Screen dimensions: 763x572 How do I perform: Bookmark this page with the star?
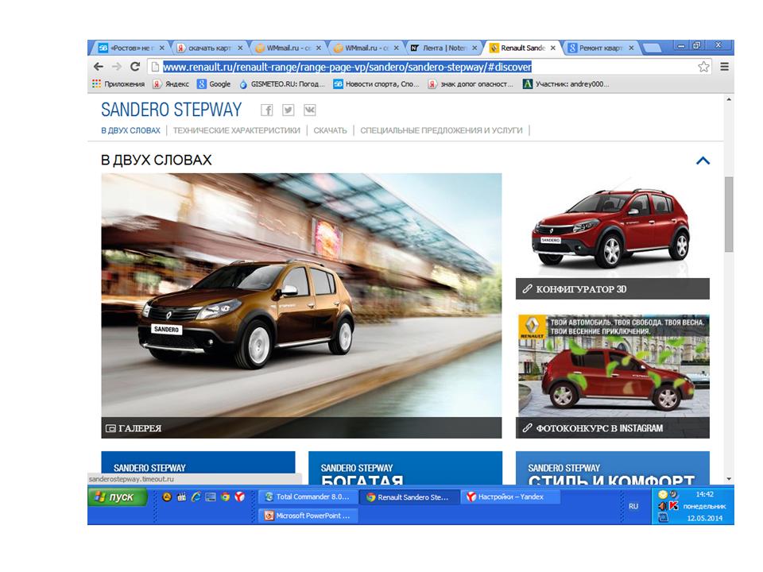coord(703,67)
